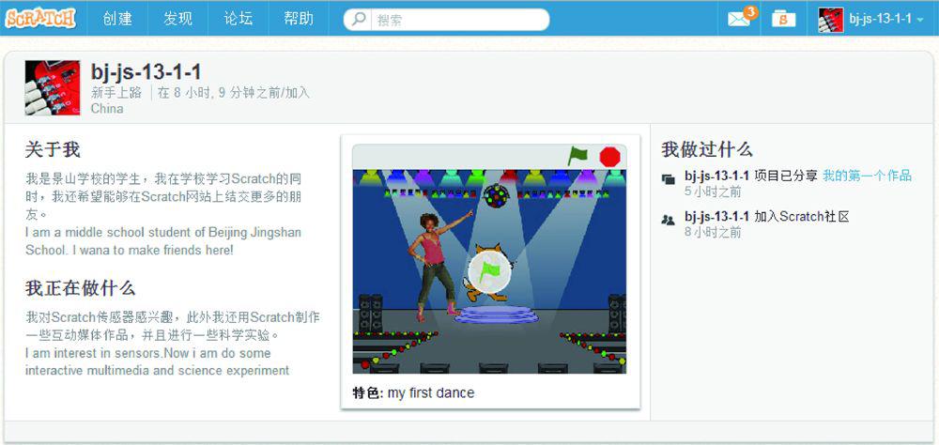
Task: Click the China location text
Action: pyautogui.click(x=107, y=108)
